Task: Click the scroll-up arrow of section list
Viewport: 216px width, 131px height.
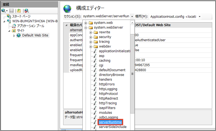Action: (x=132, y=23)
